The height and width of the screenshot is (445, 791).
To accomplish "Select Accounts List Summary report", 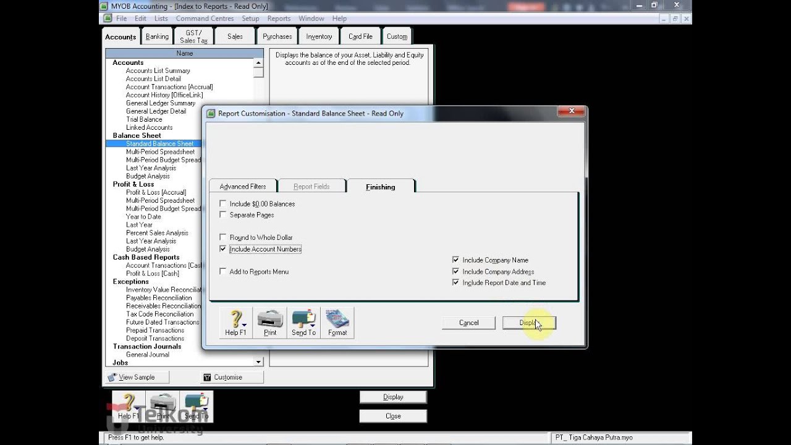I will click(158, 70).
